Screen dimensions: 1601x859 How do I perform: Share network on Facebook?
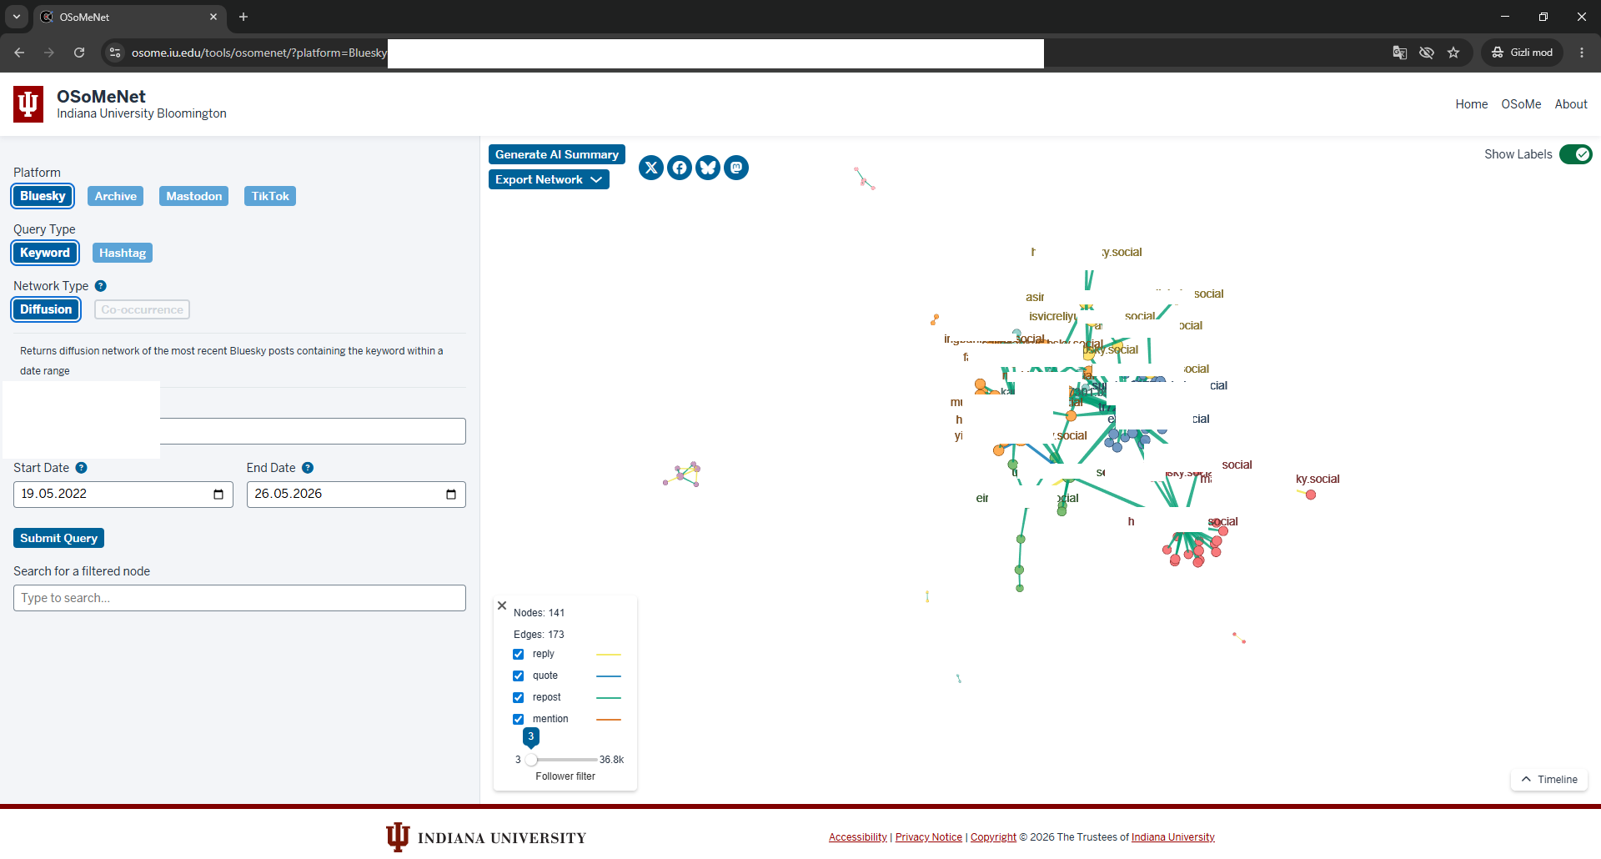[x=680, y=168]
